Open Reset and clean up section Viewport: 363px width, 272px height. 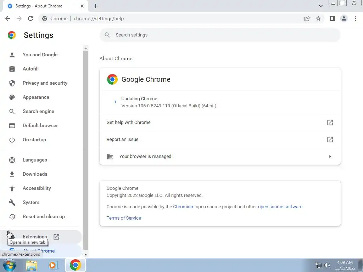point(44,216)
